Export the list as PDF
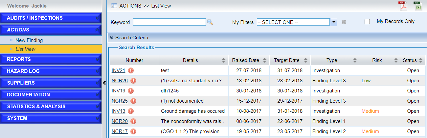The height and width of the screenshot is (138, 427). click(x=403, y=6)
